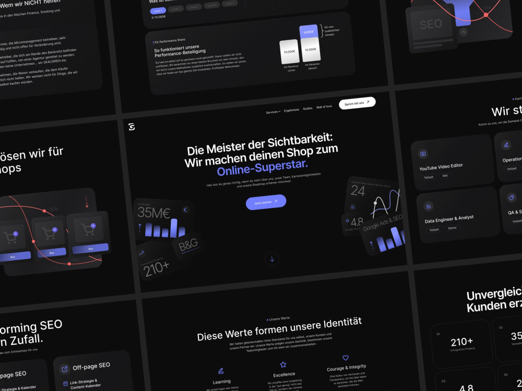Image resolution: width=522 pixels, height=391 pixels.
Task: Click the rightmost Buy button on cart cards
Action: [90, 249]
